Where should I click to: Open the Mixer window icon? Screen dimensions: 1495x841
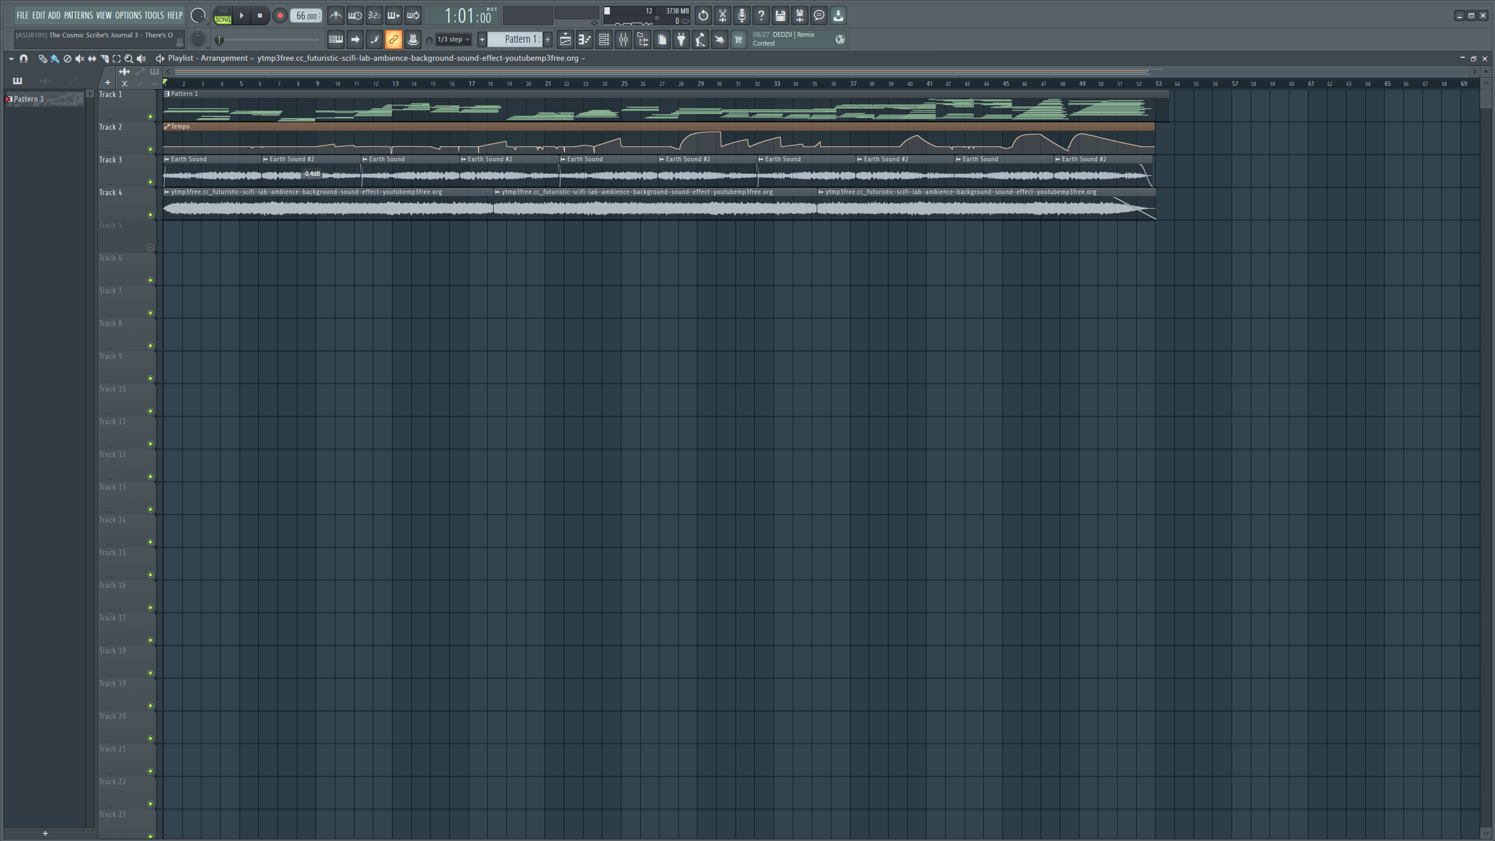coord(623,40)
